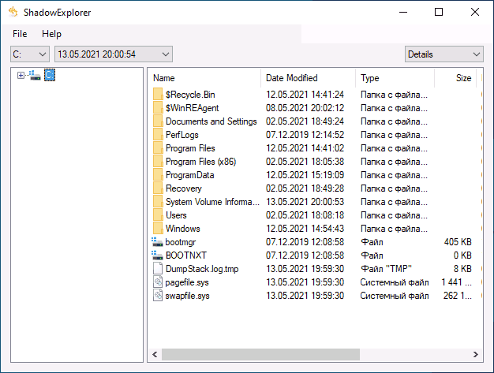This screenshot has height=373, width=494.
Task: Click the swapfile.sys system file icon
Action: pyautogui.click(x=158, y=296)
